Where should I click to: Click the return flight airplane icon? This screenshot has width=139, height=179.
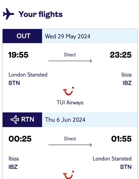(15, 119)
